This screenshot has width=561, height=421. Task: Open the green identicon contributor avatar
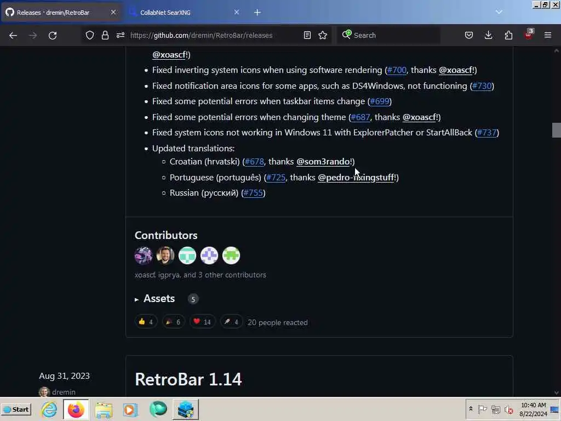point(231,255)
